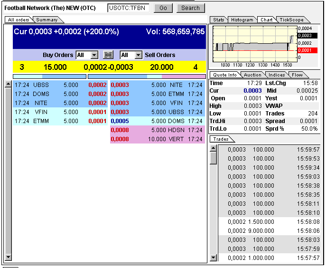This screenshot has height=268, width=326.
Task: Click the trades list scroll-up arrow
Action: coord(213,148)
